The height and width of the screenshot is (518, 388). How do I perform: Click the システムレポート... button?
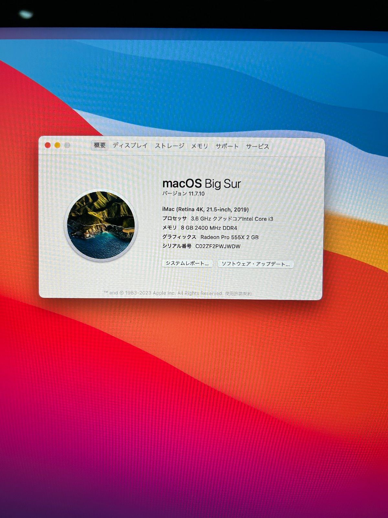point(187,263)
